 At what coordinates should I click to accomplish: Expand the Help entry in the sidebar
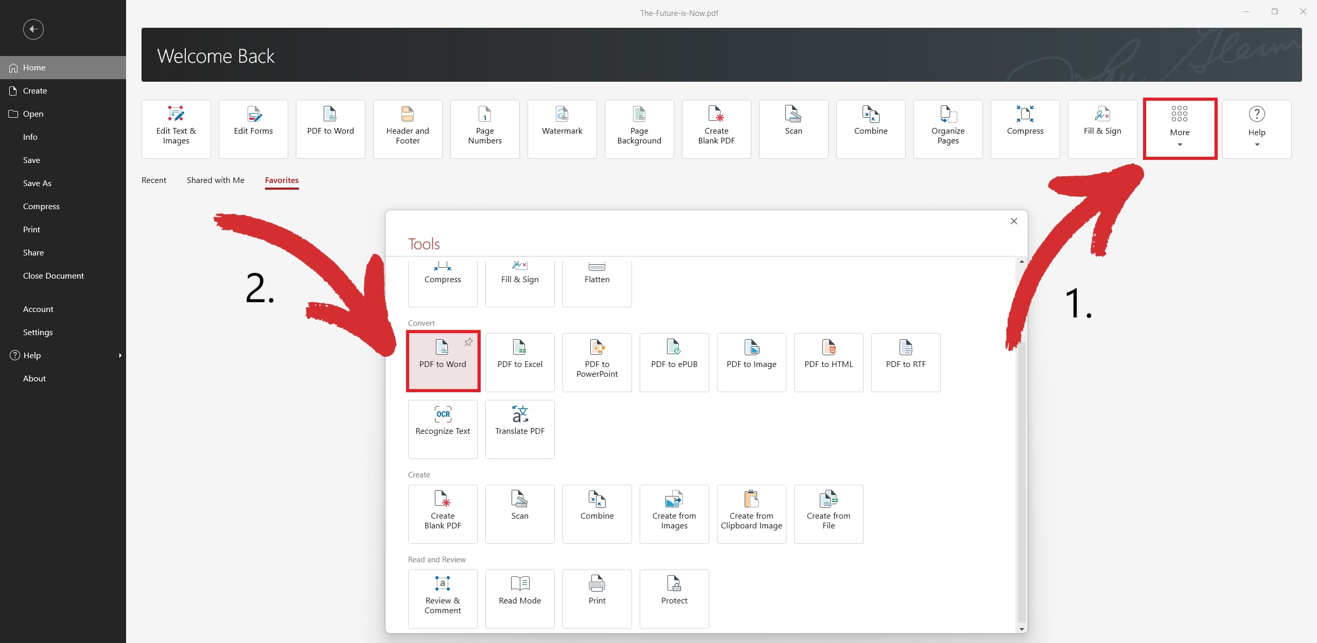click(120, 355)
